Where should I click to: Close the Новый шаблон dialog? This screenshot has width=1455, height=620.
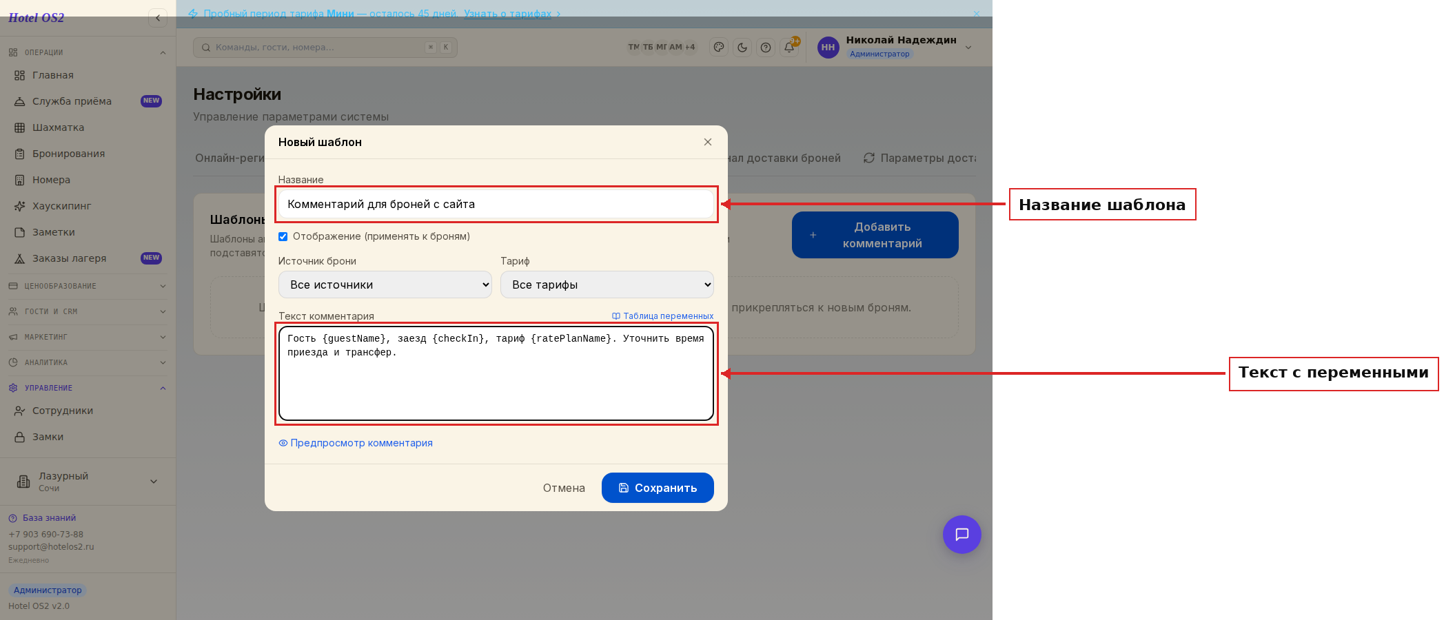pyautogui.click(x=708, y=142)
